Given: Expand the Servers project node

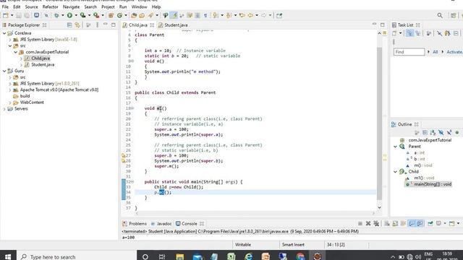Looking at the screenshot, I should [4, 109].
